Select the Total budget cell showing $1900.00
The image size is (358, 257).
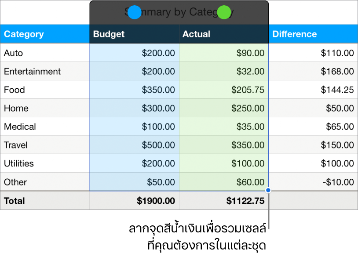coord(157,201)
